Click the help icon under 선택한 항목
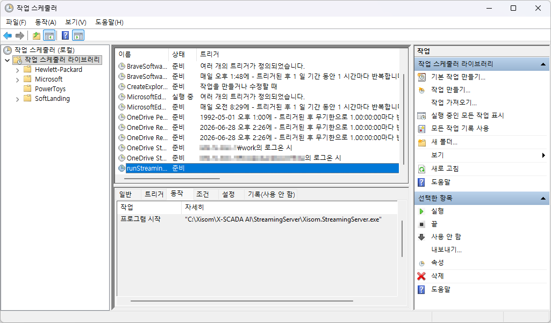551x323 pixels. click(421, 290)
